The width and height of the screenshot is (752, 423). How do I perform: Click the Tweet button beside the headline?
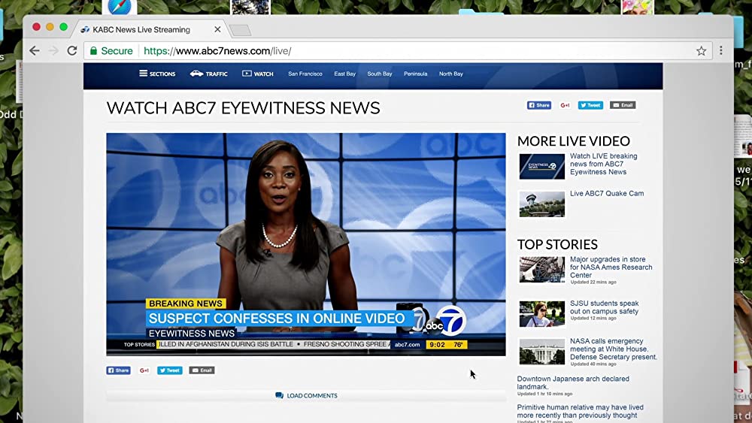(x=590, y=105)
